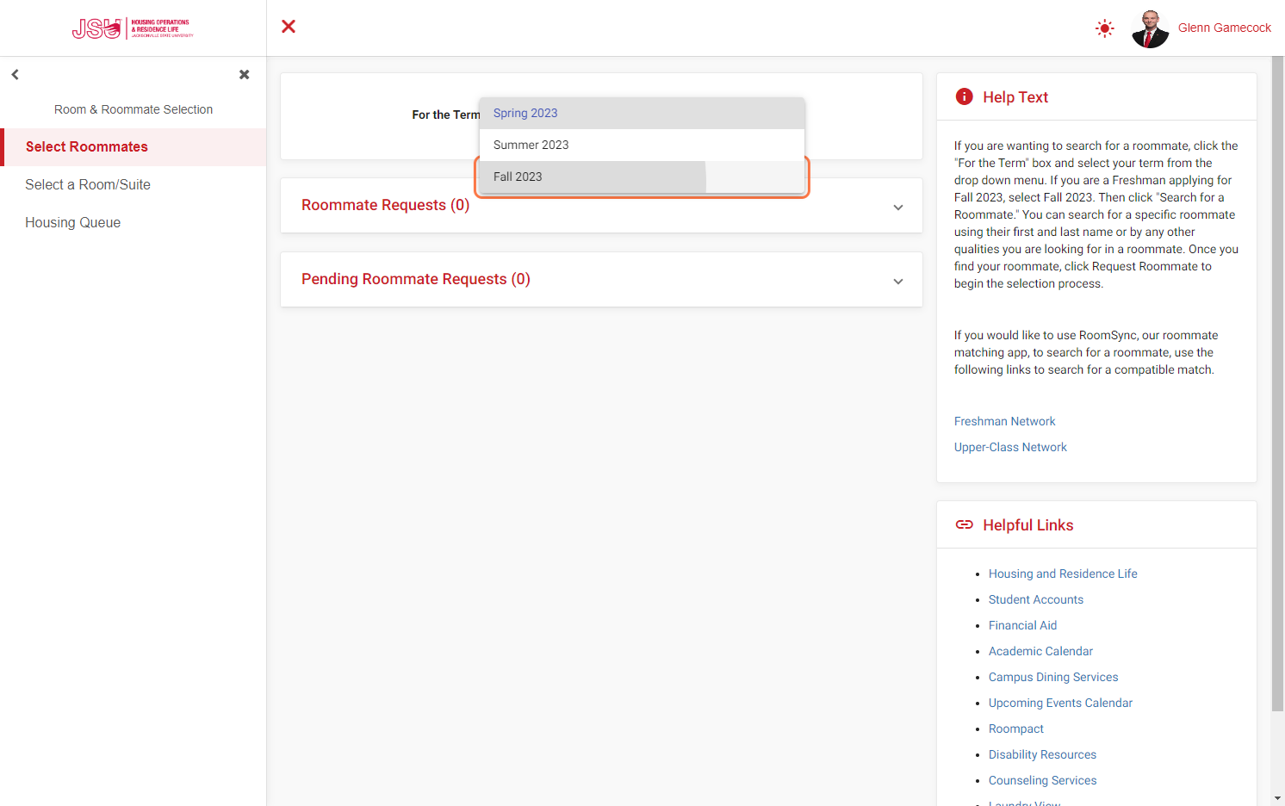Screen dimensions: 1285x806
Task: Close the sidebar with the X icon
Action: point(245,75)
